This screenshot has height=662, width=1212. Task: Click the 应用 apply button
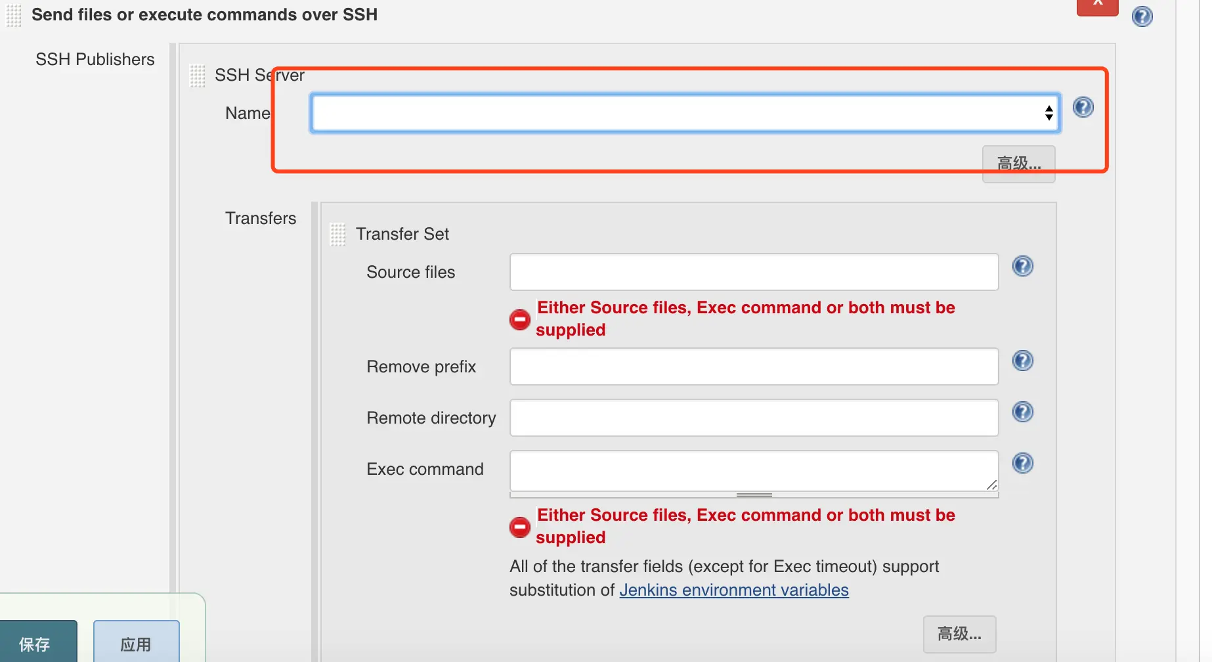point(136,644)
